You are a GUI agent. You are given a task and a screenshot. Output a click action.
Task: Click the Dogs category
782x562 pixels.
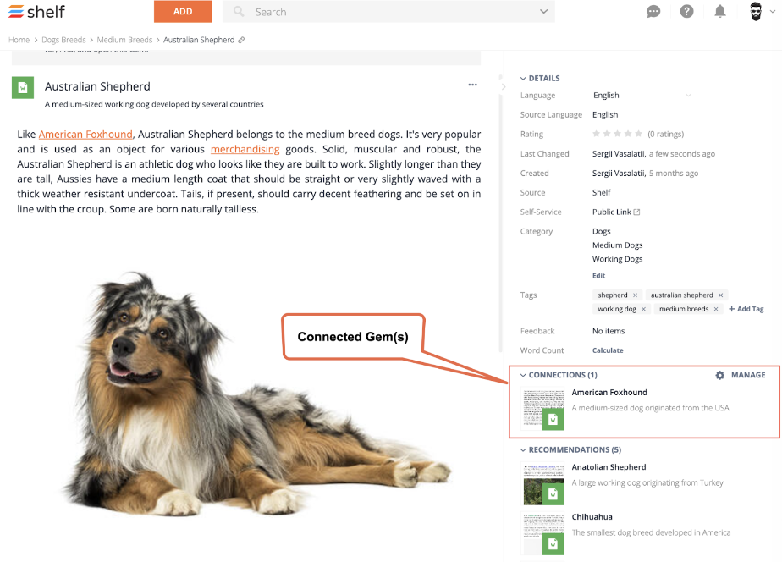602,231
